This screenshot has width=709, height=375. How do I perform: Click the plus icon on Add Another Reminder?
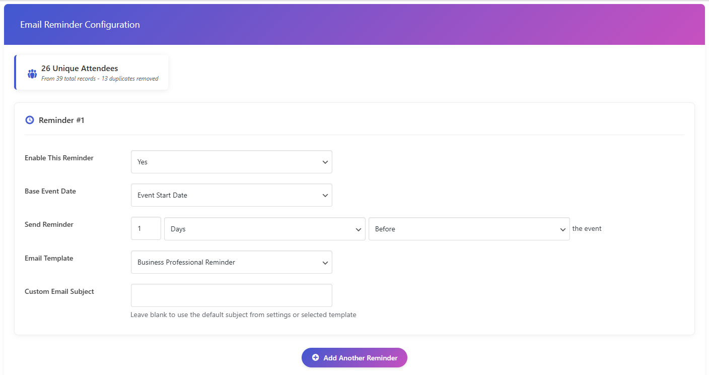pos(315,358)
